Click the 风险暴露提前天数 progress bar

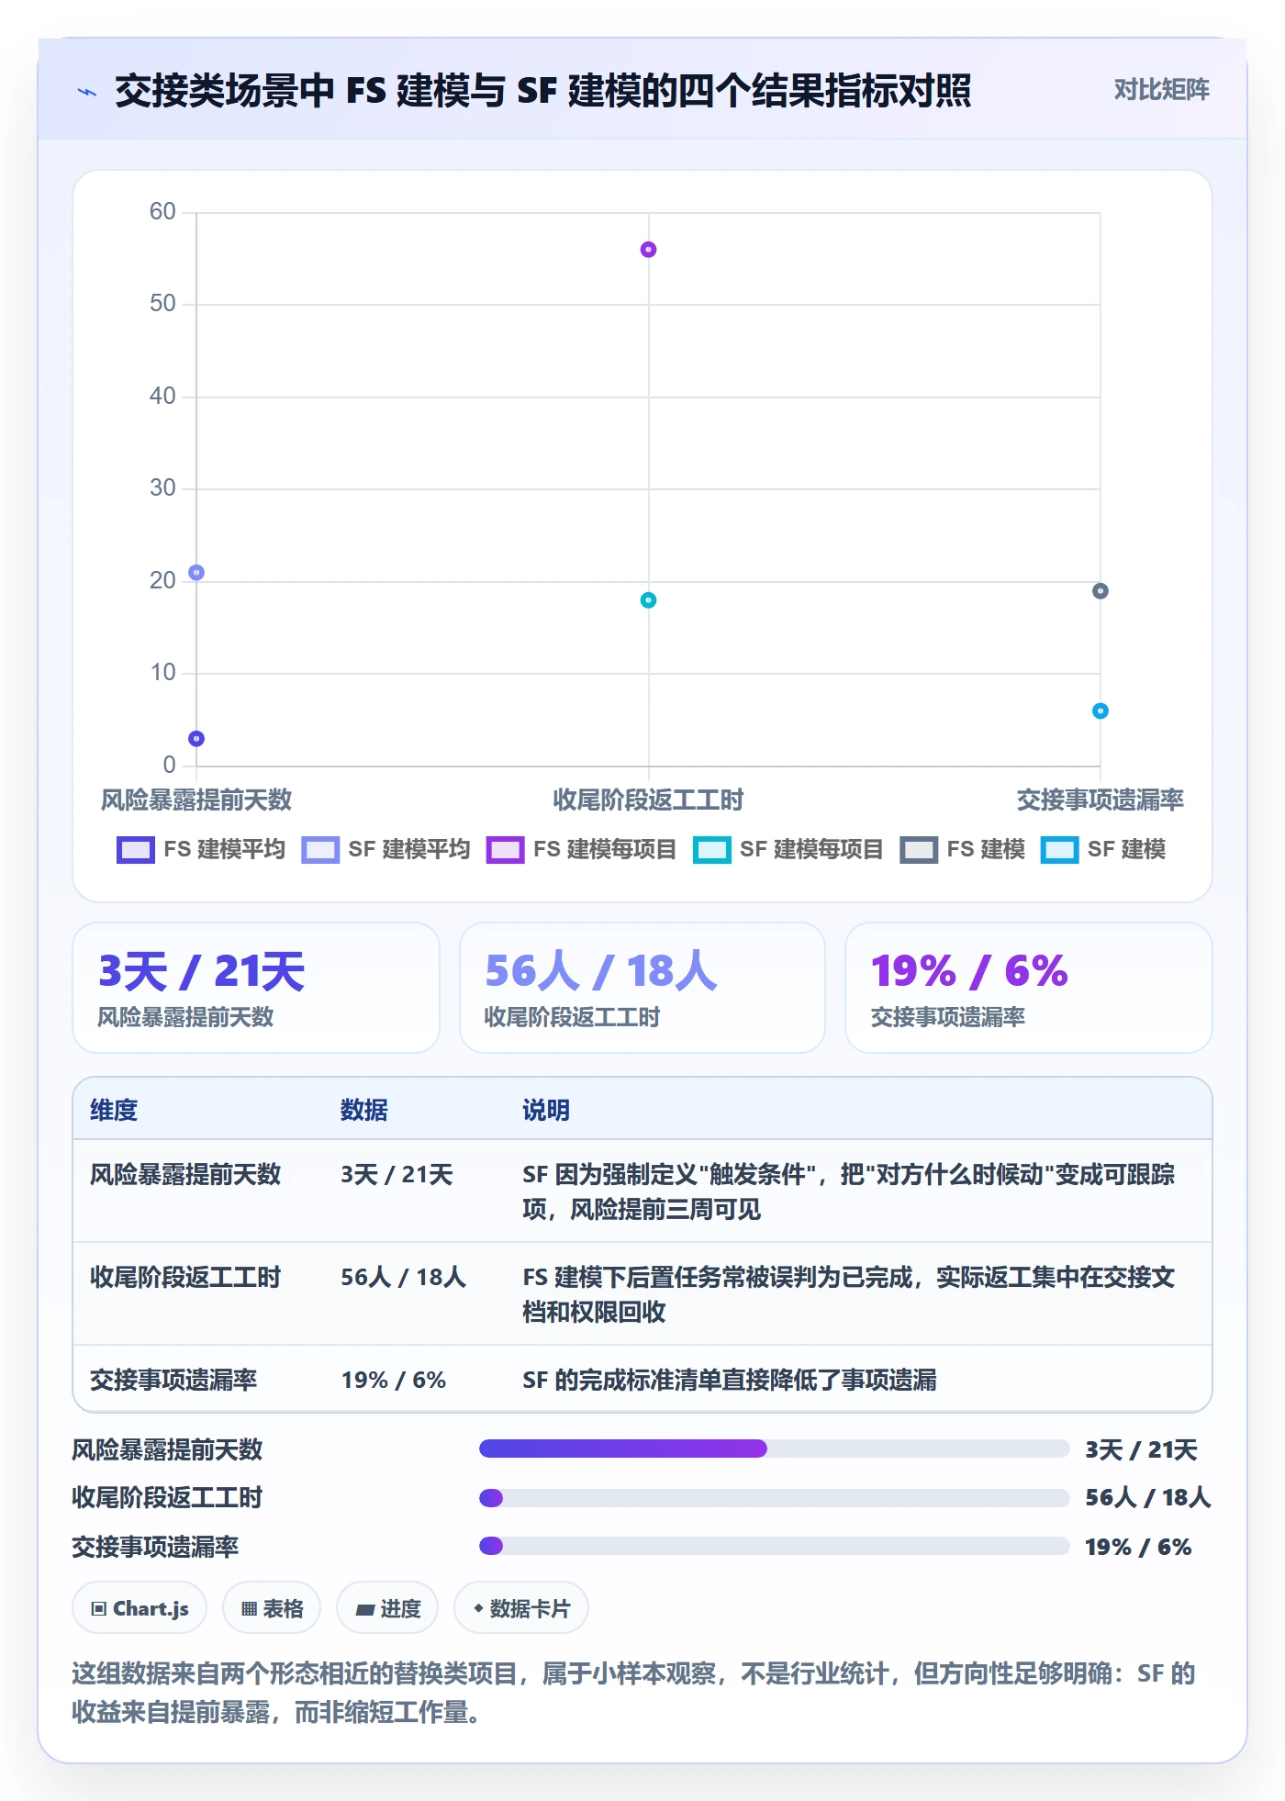(774, 1449)
